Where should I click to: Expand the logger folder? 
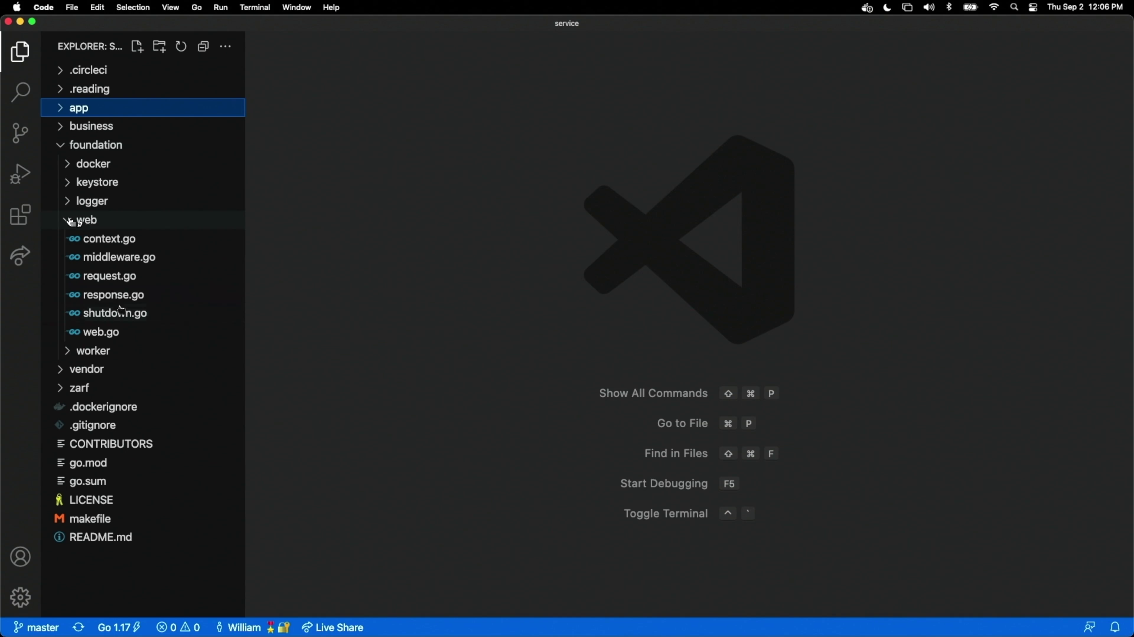(143, 201)
